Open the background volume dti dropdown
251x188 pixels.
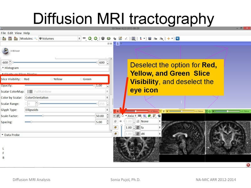(151, 134)
